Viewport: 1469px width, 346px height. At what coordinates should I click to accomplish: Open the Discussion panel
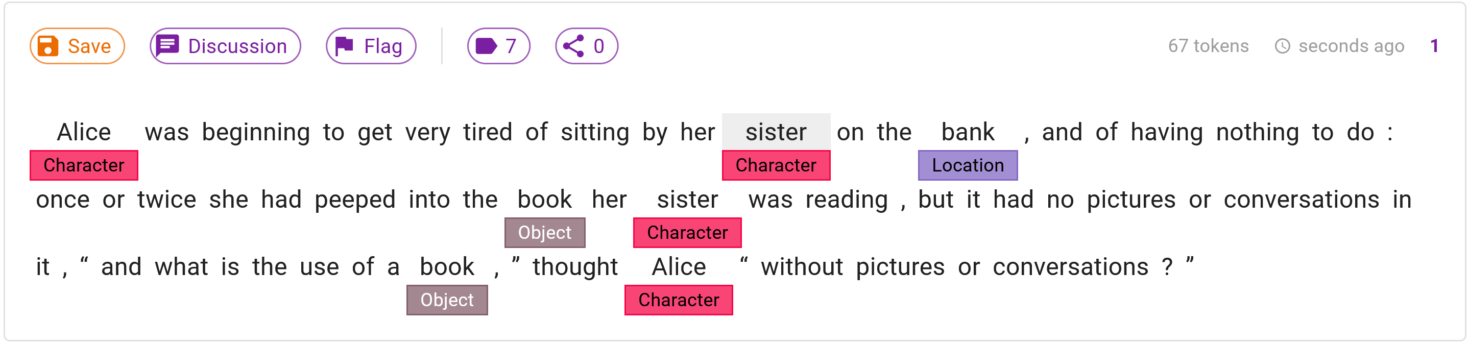225,45
